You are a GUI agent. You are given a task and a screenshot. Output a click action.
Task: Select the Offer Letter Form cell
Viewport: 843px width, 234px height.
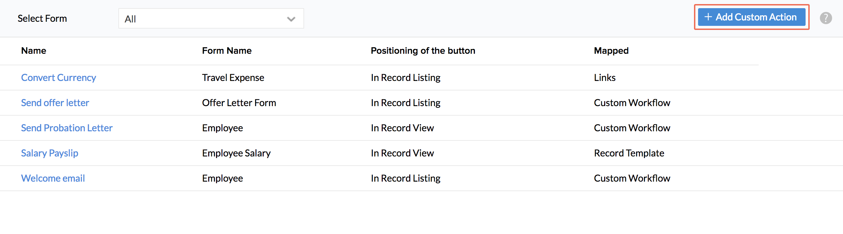(239, 103)
